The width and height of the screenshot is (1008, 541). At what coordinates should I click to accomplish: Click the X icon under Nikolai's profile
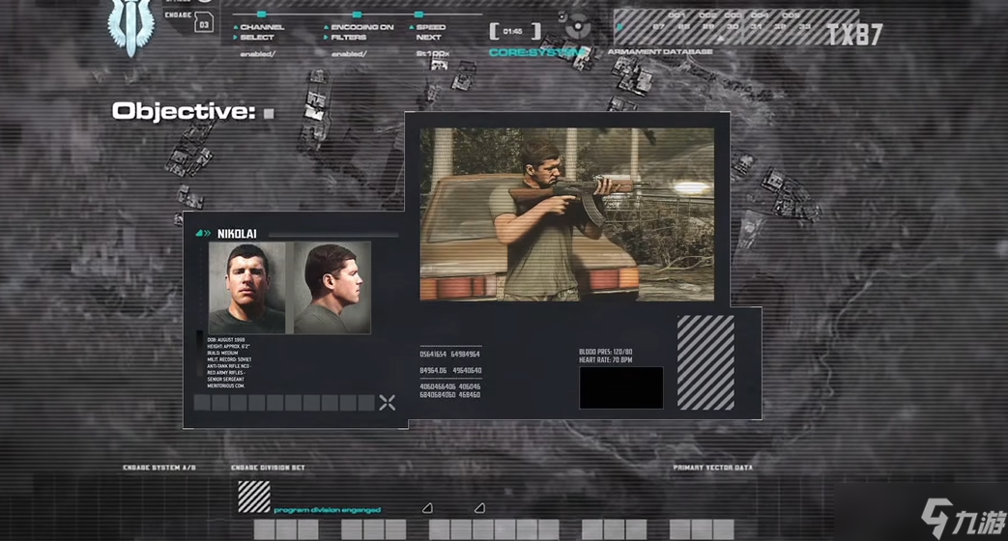[387, 403]
